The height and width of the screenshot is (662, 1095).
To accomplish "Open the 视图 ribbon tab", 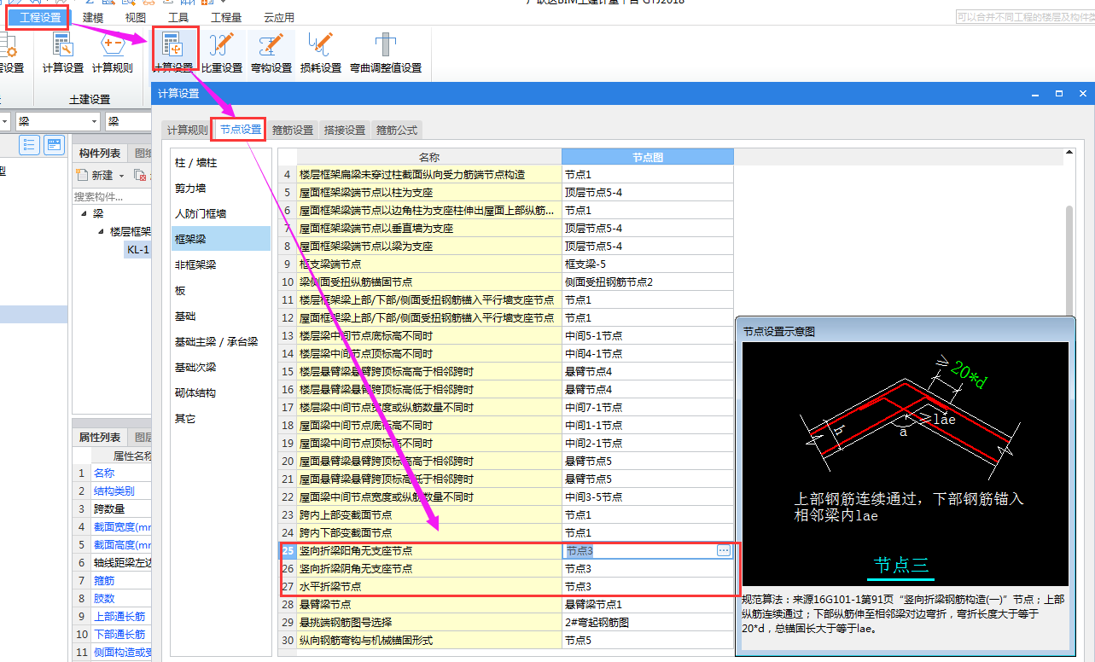I will pos(135,17).
